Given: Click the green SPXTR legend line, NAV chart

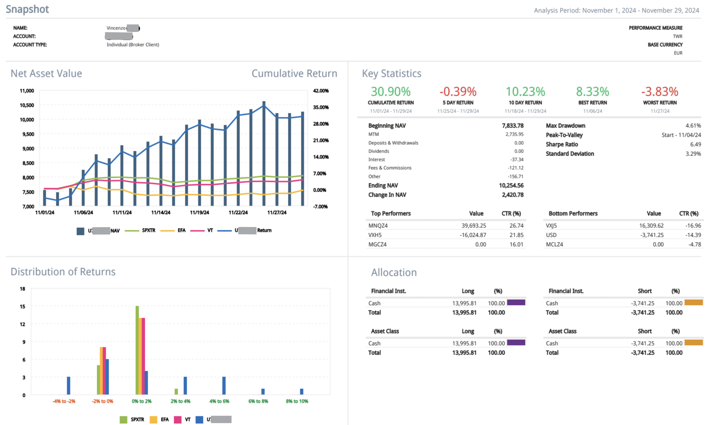Looking at the screenshot, I should pos(132,231).
